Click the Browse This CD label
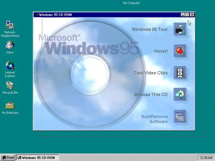The image size is (215, 161). point(151,95)
